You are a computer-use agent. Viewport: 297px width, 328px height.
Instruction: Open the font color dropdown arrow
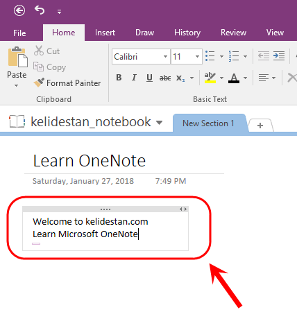pos(245,78)
